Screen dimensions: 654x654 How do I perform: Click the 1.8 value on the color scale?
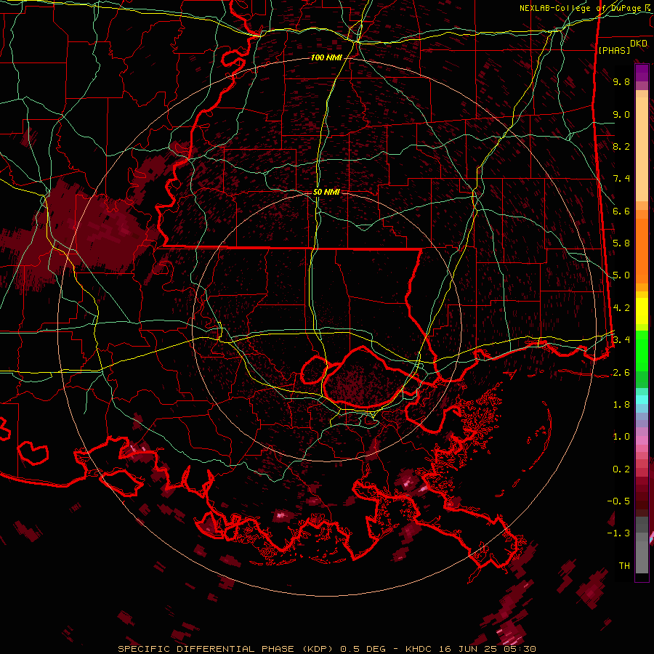coord(621,405)
